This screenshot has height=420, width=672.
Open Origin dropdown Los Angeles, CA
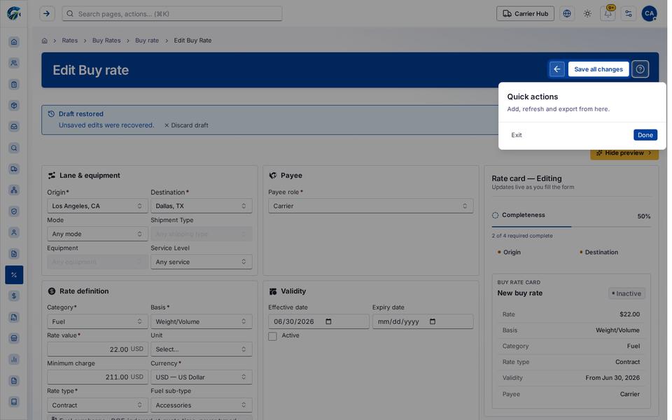(97, 206)
